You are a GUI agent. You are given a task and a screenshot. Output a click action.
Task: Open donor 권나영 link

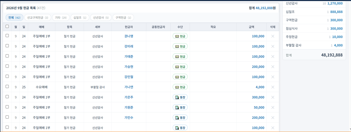click(x=129, y=36)
